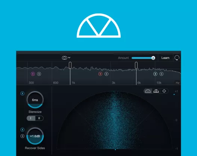The width and height of the screenshot is (197, 156).
Task: Switch to the Lissajous diamond vectorscope view
Action: click(x=164, y=91)
